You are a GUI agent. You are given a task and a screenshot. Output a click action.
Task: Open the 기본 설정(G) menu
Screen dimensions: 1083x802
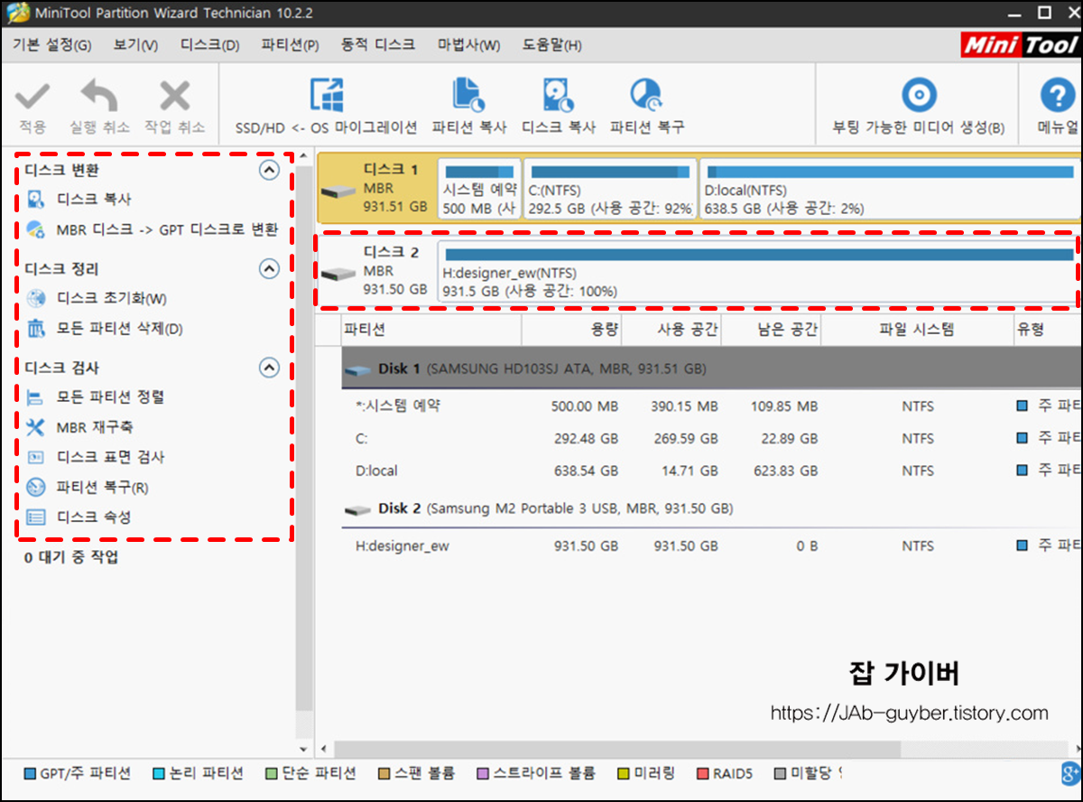pyautogui.click(x=52, y=45)
